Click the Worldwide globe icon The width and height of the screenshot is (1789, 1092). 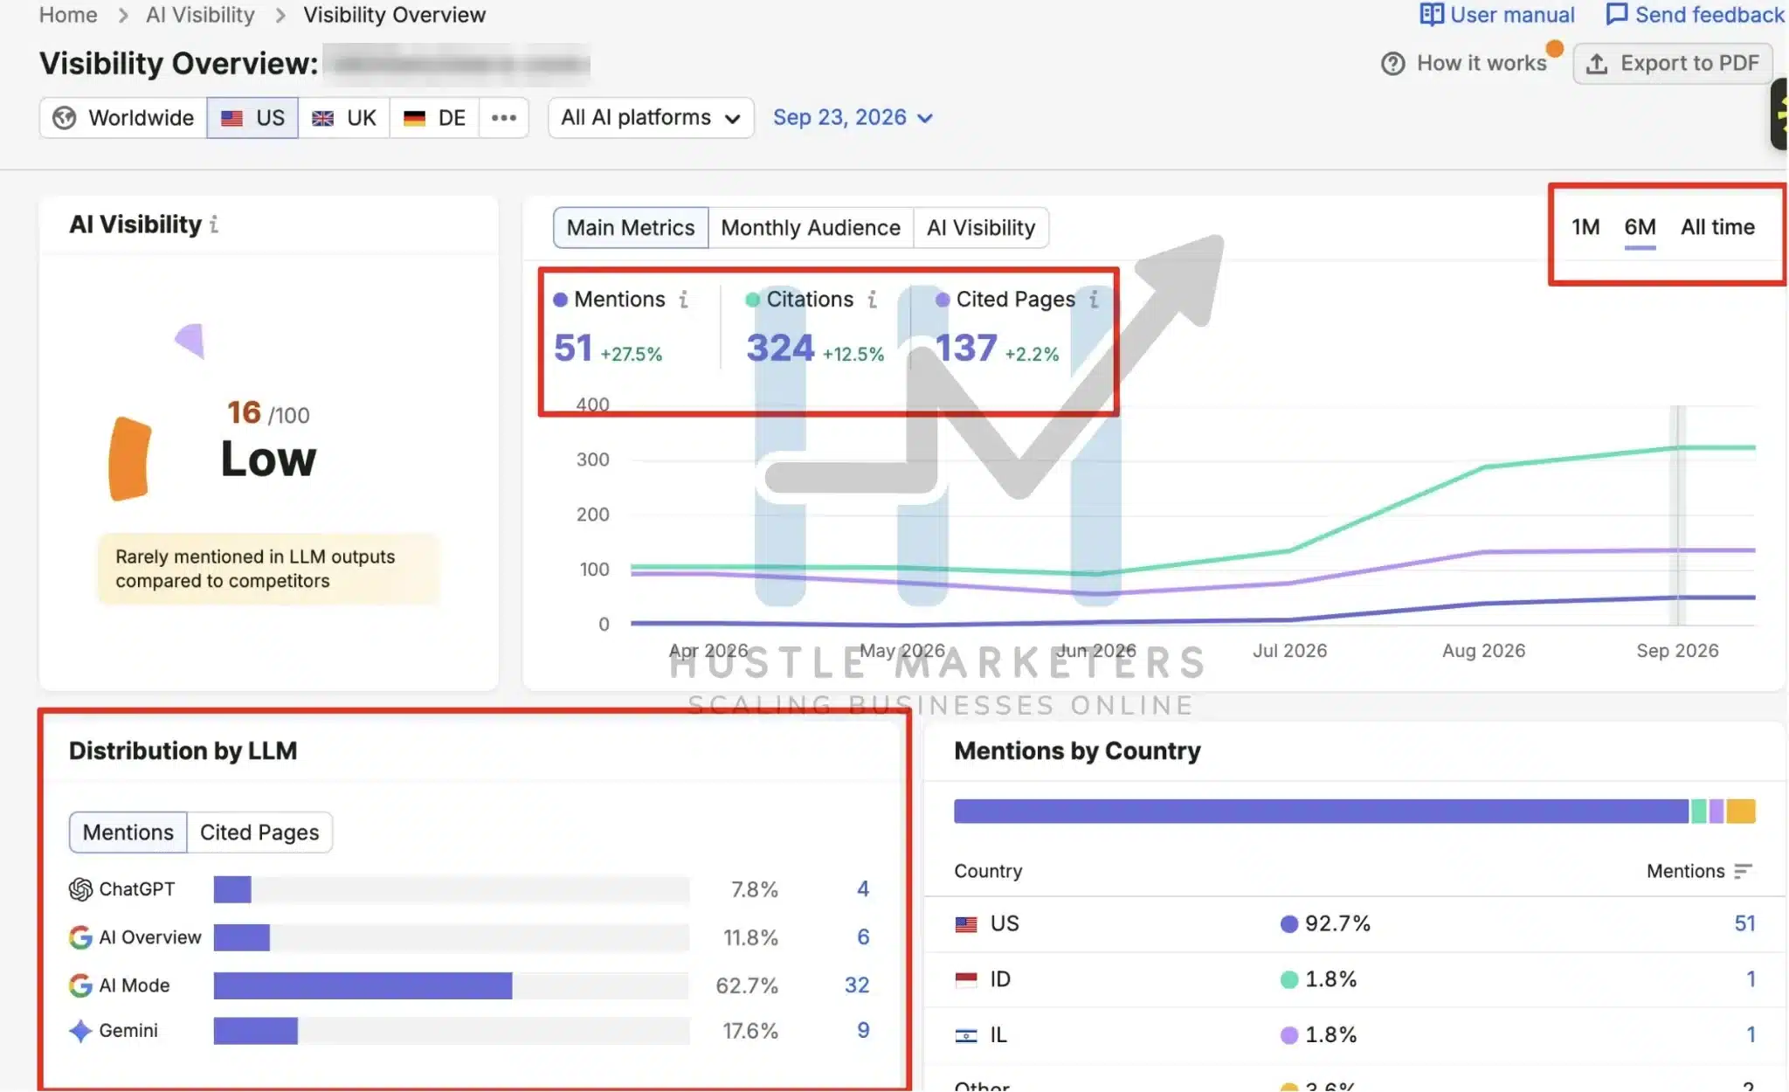[65, 118]
